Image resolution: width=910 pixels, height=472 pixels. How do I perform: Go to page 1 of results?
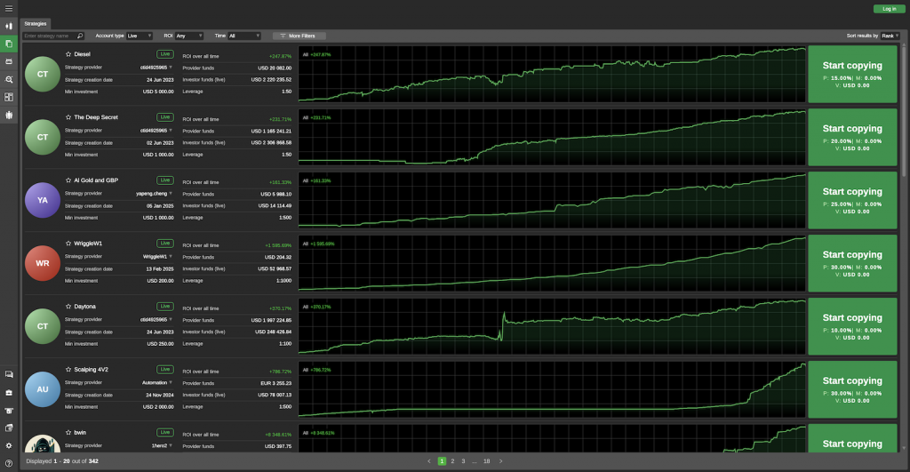click(442, 461)
